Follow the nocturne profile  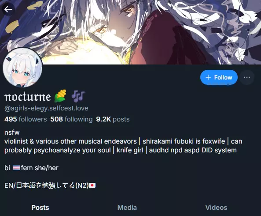pos(219,77)
